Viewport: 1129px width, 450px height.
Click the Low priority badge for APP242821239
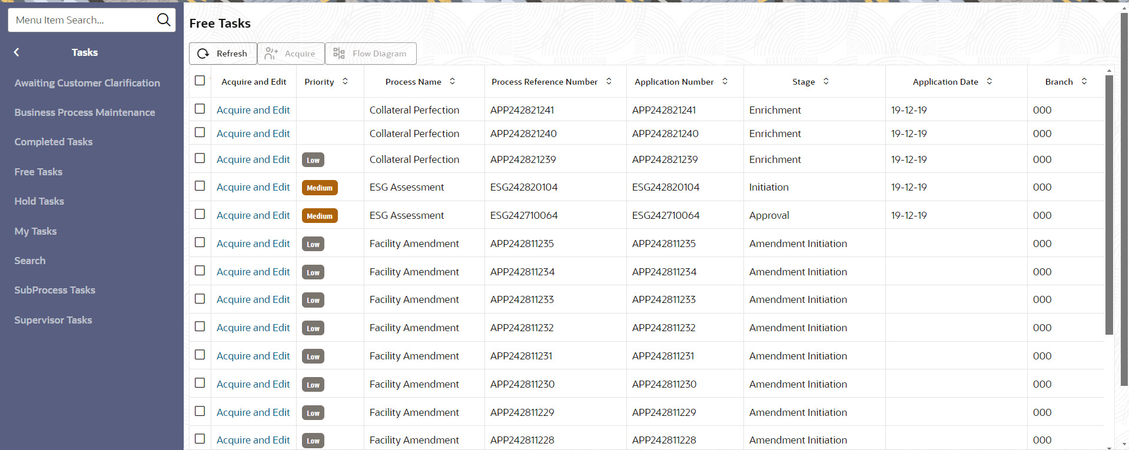[313, 160]
